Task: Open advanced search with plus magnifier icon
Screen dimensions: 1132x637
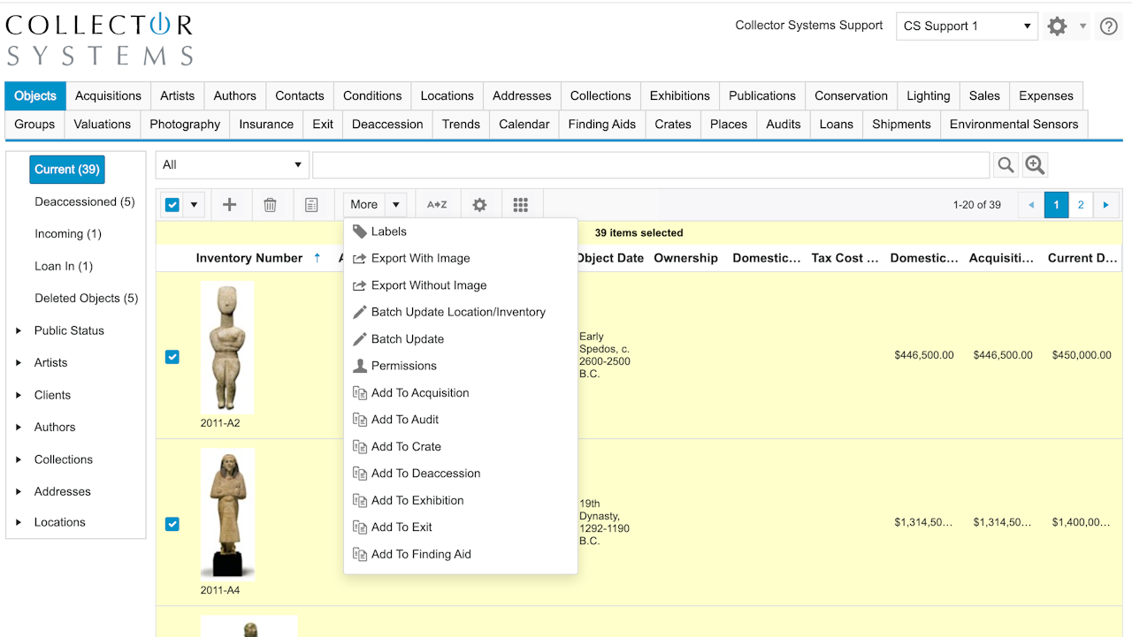Action: (x=1035, y=165)
